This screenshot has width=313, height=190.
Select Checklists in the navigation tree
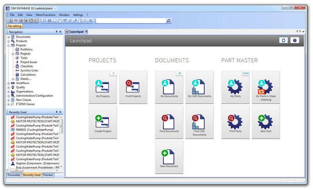27,66
